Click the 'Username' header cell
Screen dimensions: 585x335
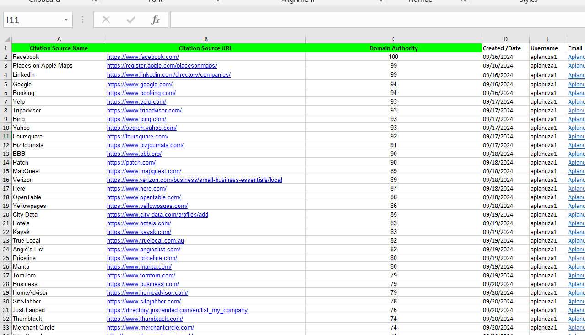point(548,48)
